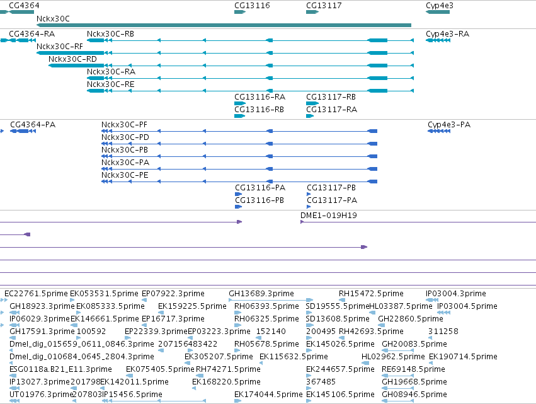Screen dimensions: 536x404
Task: Select protein CG13116-PA
Action: click(260, 188)
